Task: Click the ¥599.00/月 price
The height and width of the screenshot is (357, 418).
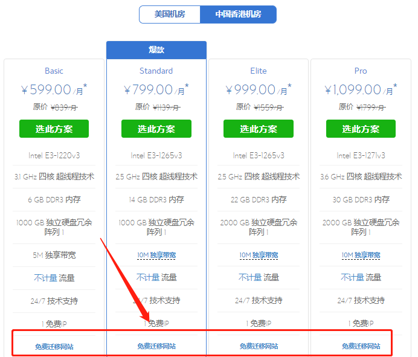Action: (54, 89)
